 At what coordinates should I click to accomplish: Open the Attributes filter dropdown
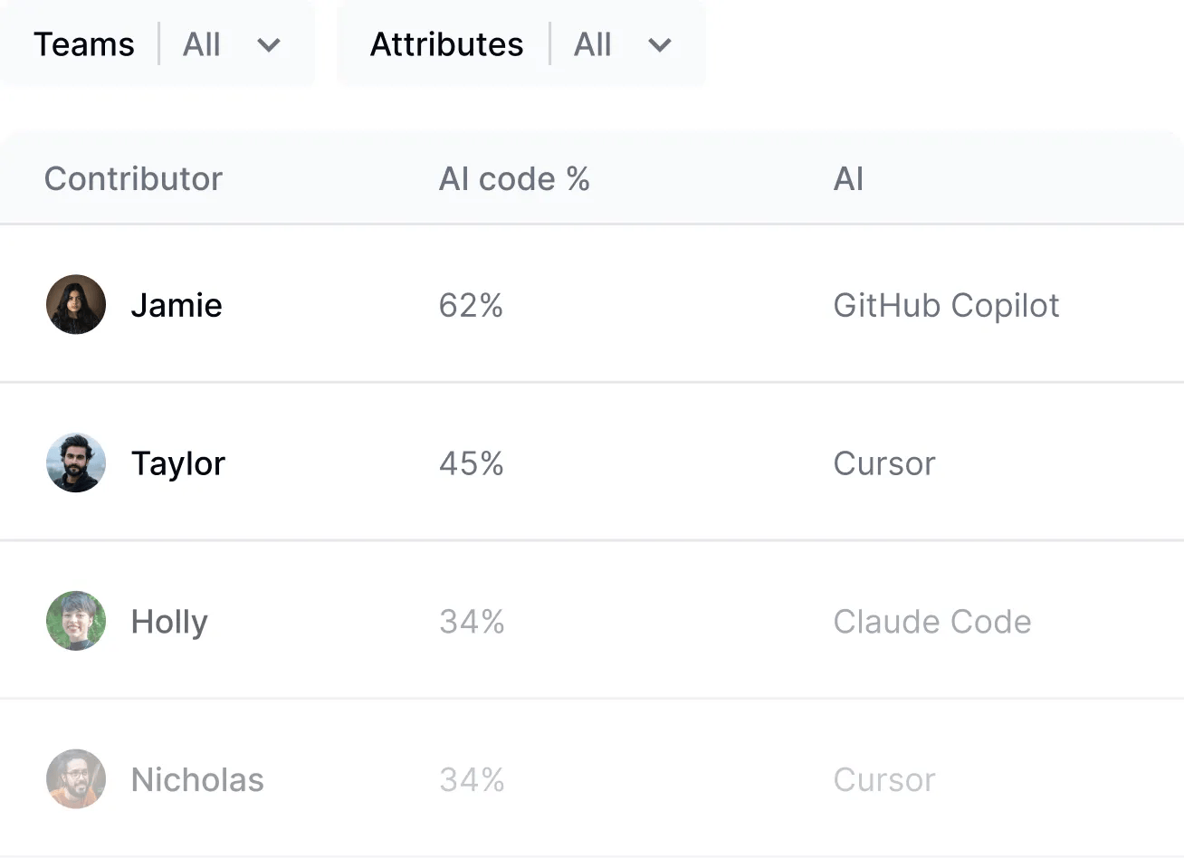(520, 44)
